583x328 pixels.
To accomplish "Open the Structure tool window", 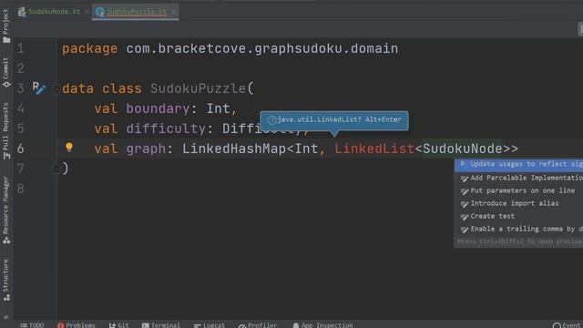I will [6, 281].
